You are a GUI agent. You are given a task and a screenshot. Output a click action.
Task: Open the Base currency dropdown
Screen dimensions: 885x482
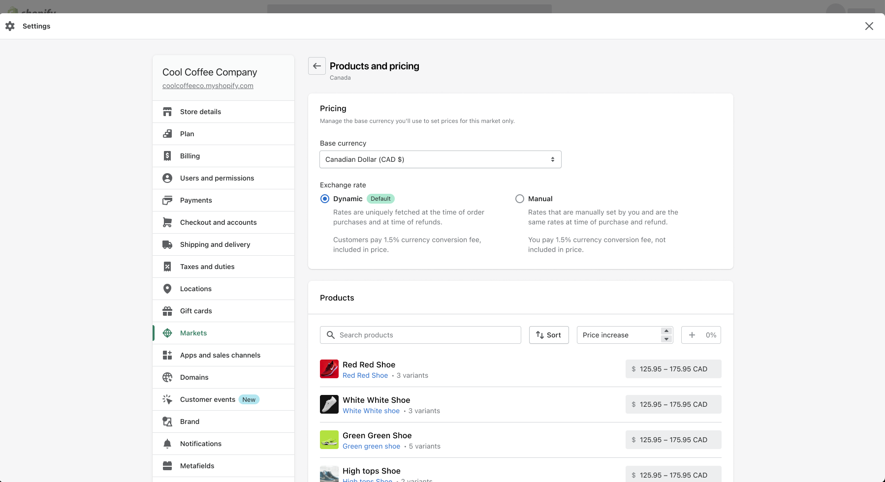point(440,159)
